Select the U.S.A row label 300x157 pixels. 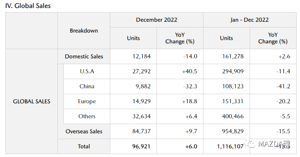pos(87,71)
